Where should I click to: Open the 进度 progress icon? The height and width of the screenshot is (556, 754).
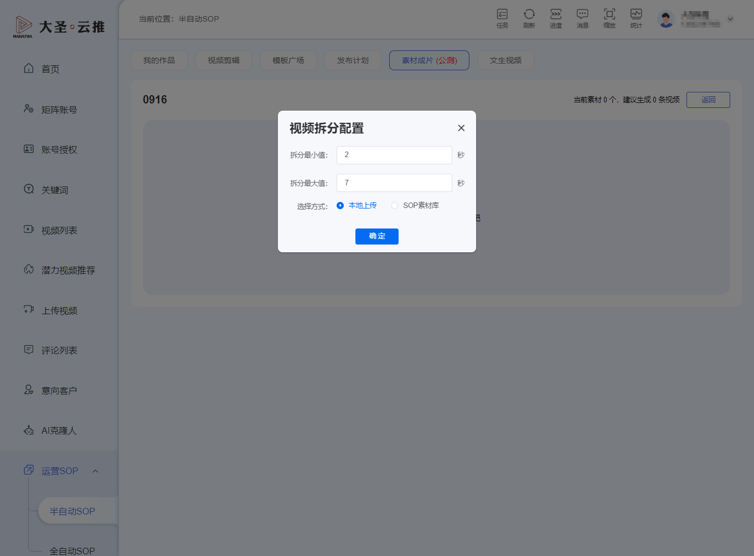point(556,18)
